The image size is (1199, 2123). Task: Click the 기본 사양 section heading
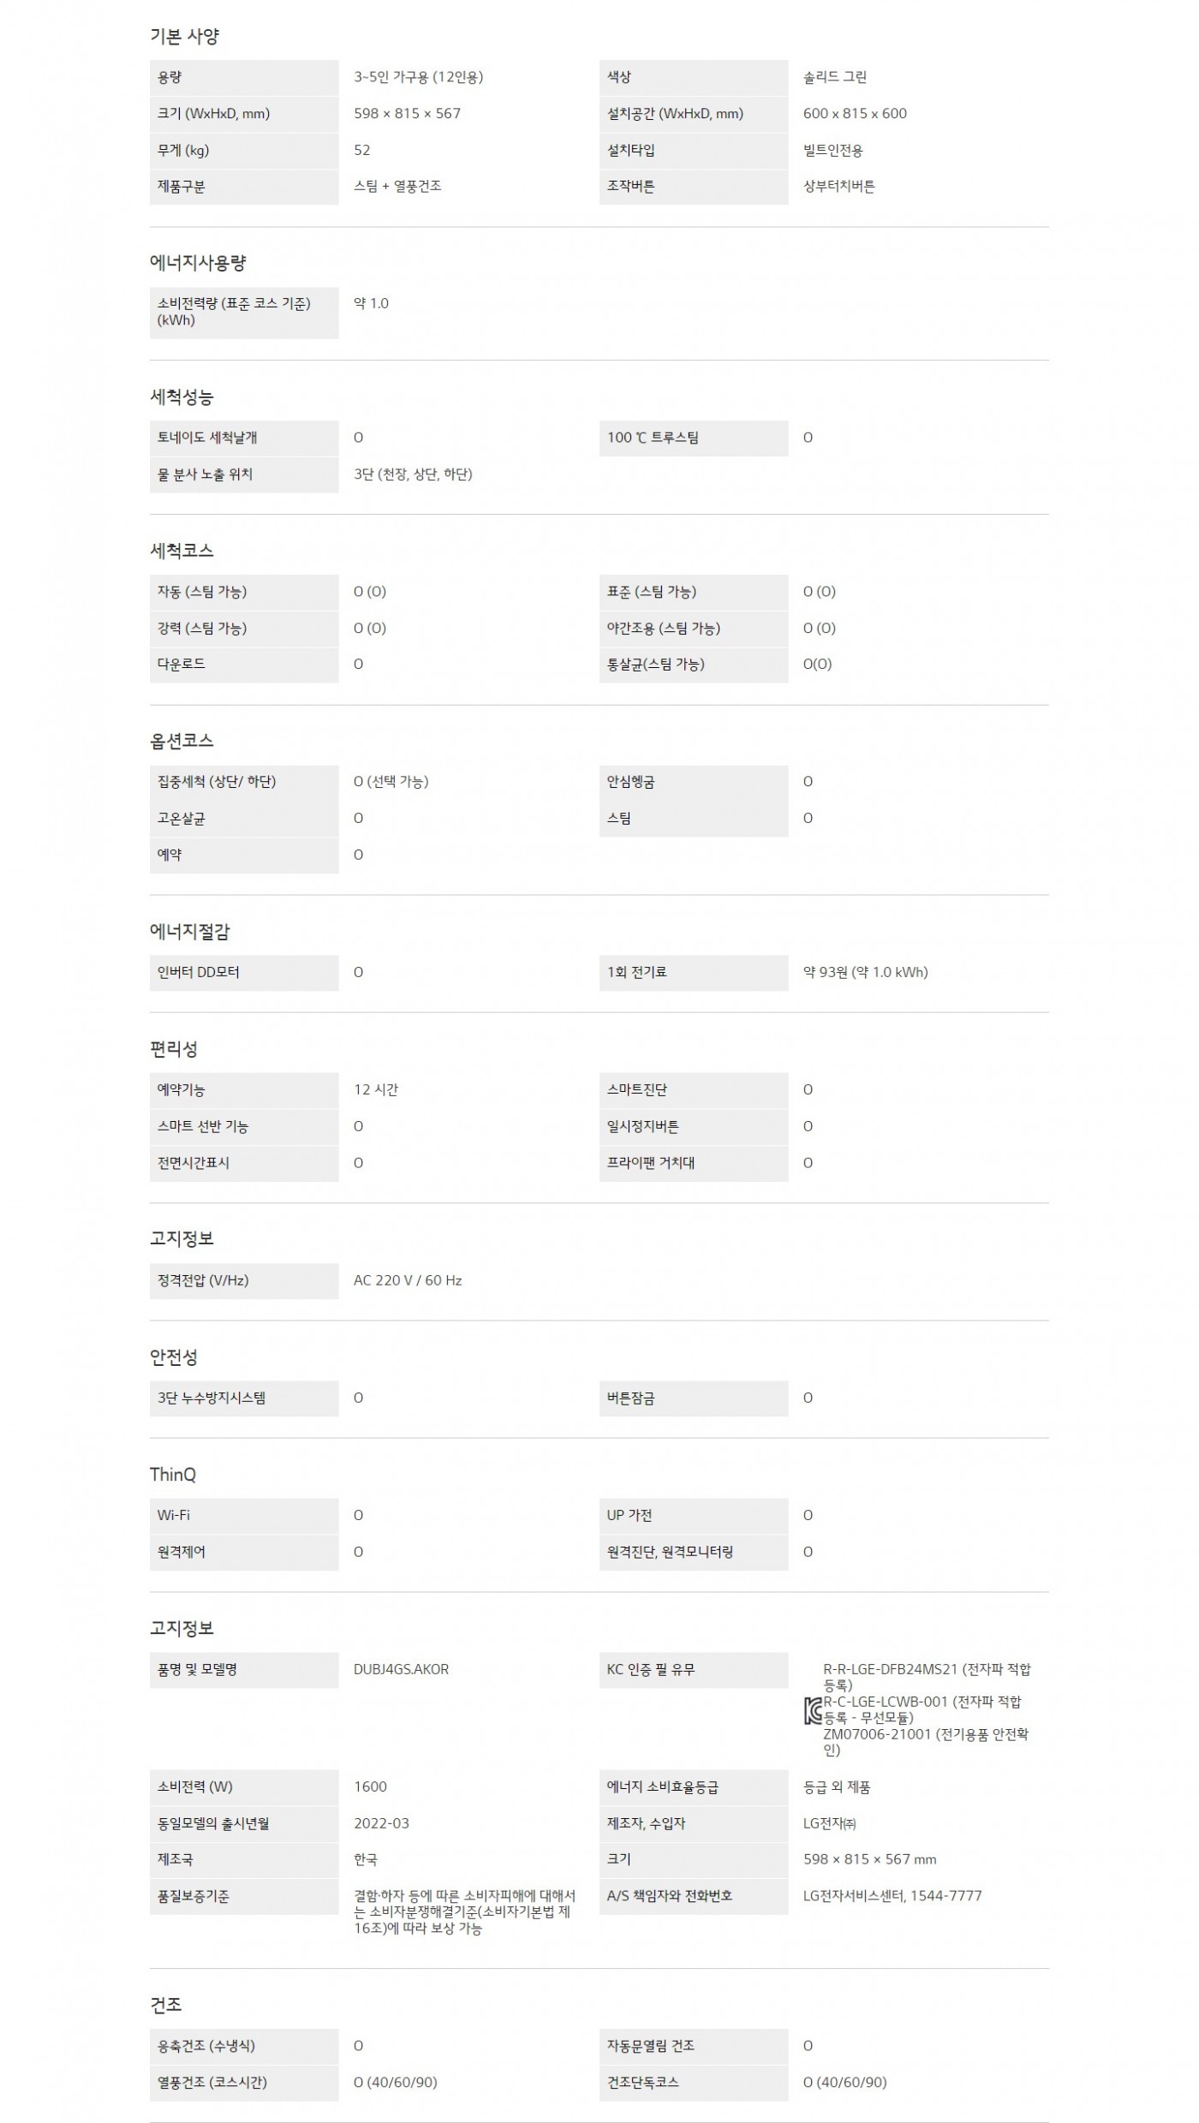(185, 37)
